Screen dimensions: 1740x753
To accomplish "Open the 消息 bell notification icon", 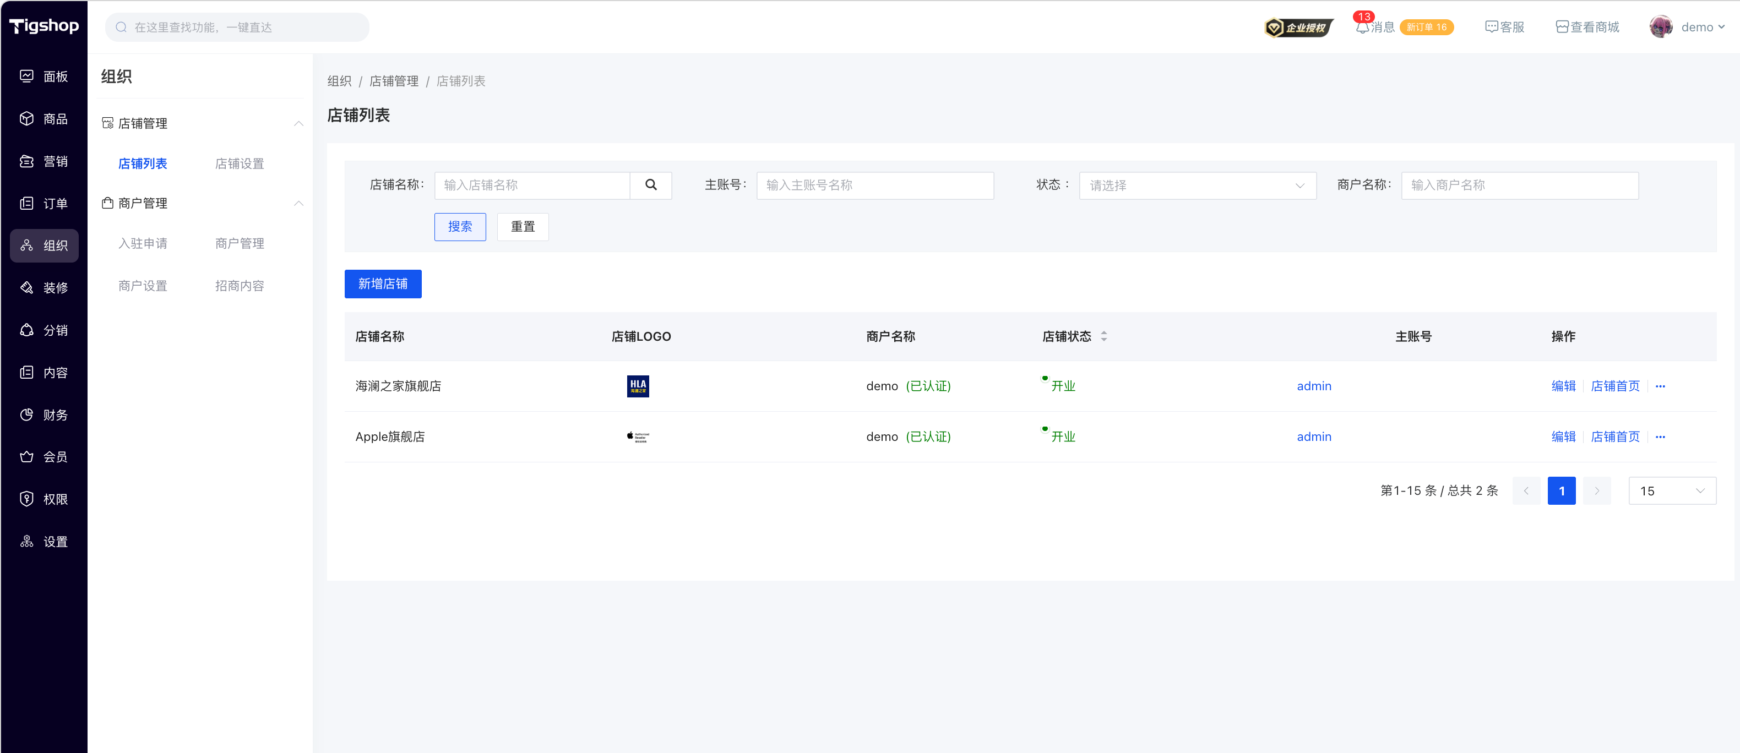I will [1362, 28].
